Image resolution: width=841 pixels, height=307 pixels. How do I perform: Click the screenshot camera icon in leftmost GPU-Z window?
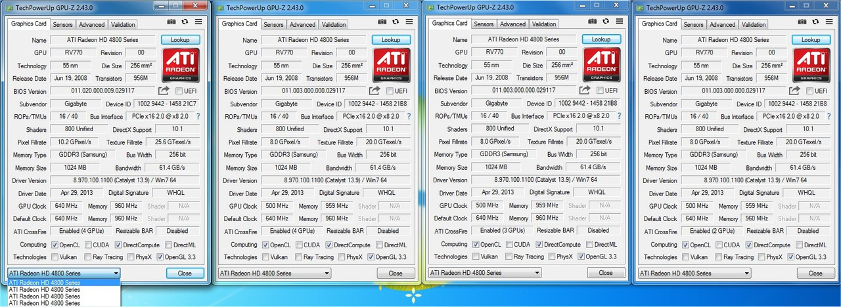[x=171, y=22]
